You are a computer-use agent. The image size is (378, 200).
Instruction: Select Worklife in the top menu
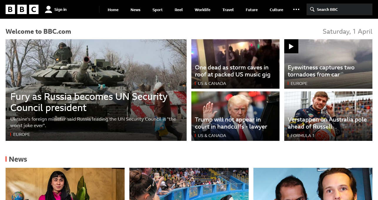coord(203,10)
